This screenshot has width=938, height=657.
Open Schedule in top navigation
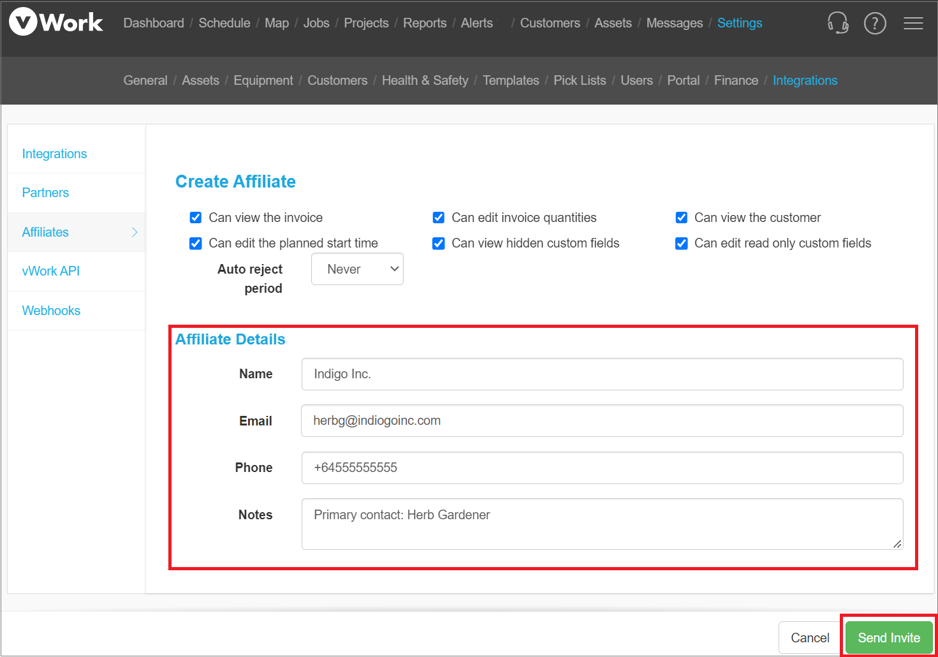click(x=224, y=23)
